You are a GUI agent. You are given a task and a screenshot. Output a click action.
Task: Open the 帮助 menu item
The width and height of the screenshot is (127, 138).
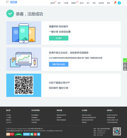click(108, 3)
